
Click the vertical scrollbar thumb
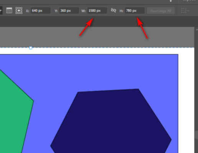[x=197, y=135]
